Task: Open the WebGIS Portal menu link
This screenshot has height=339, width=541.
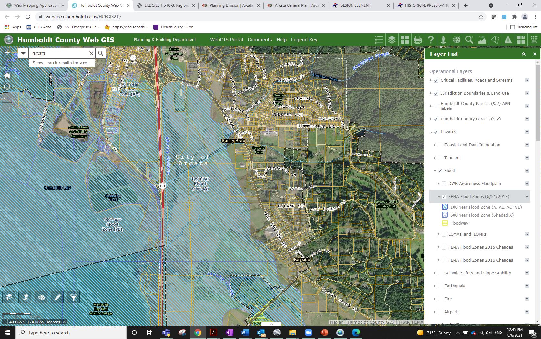Action: [x=226, y=40]
